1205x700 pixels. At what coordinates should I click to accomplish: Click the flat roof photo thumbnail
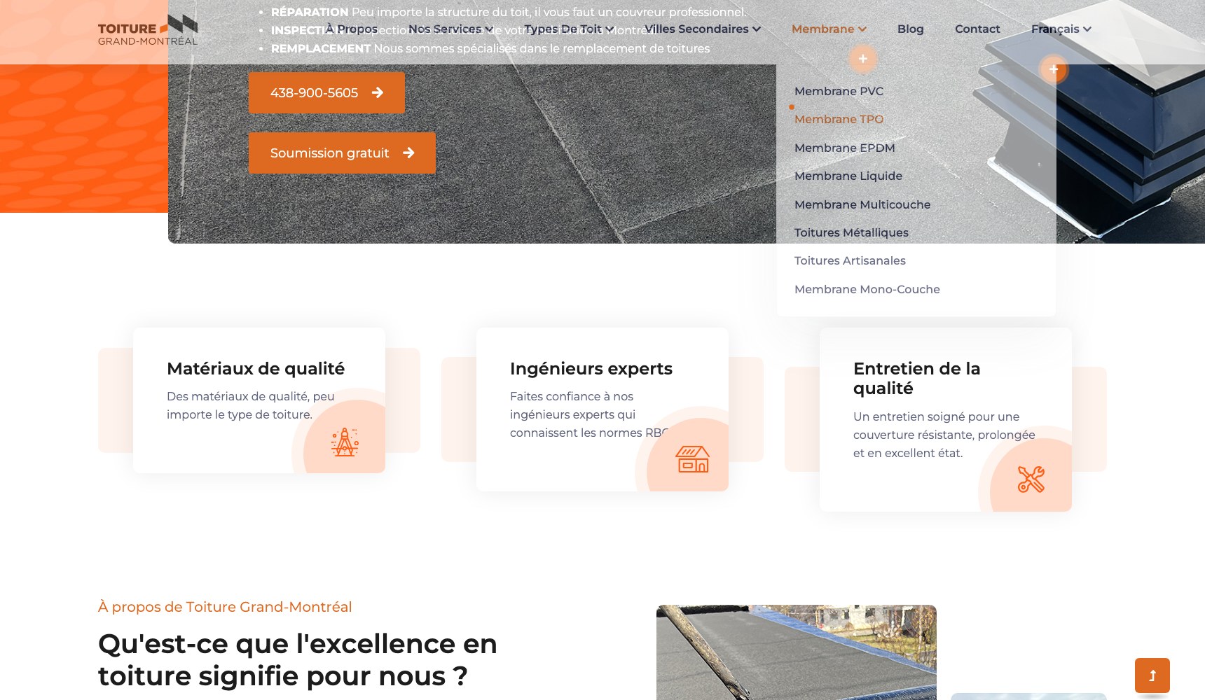click(797, 652)
